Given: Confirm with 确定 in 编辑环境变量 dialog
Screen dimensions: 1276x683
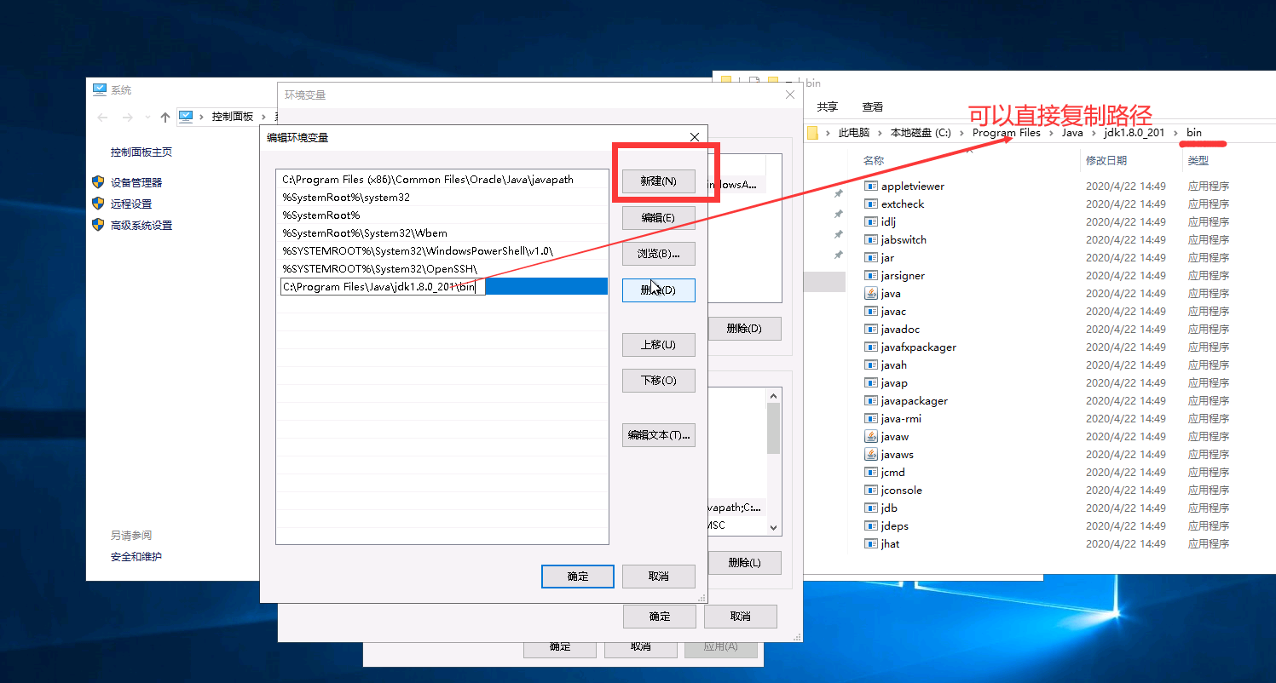Looking at the screenshot, I should pos(578,577).
